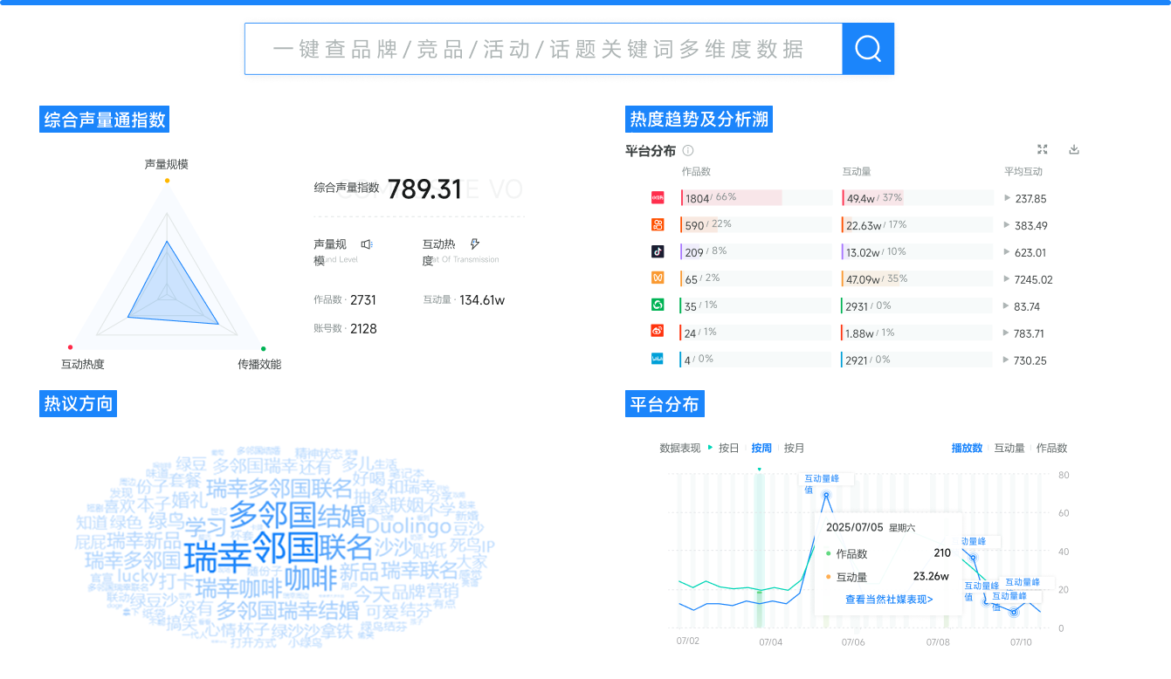Image resolution: width=1171 pixels, height=679 pixels.
Task: Click the 互动量峰值 marker at chart peak
Action: pos(826,496)
